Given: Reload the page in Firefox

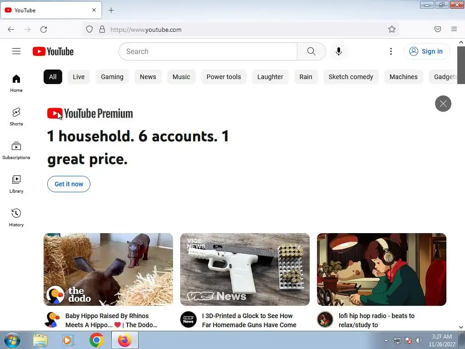Looking at the screenshot, I should coord(44,30).
